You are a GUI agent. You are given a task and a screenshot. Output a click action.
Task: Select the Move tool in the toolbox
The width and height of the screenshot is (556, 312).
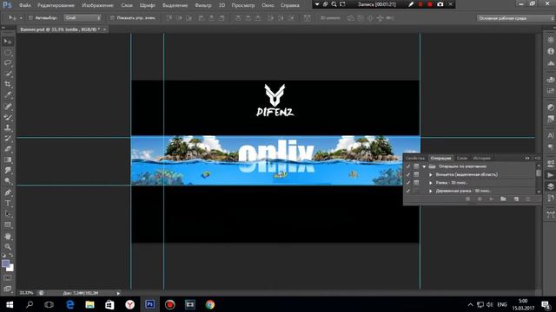8,42
